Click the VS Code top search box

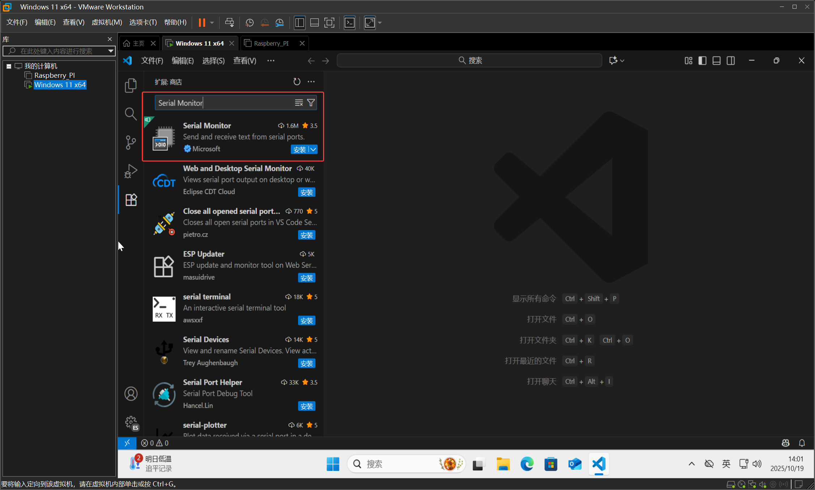point(469,60)
